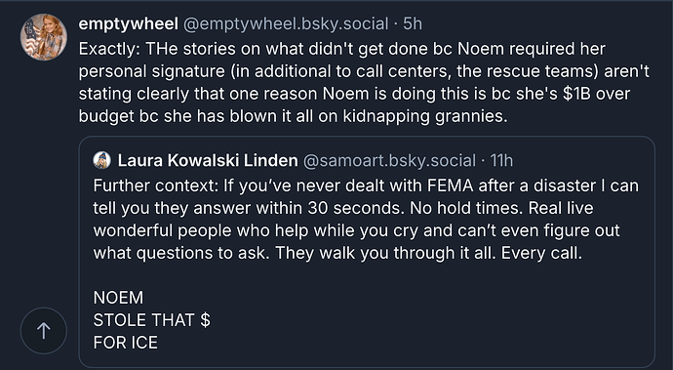Open emptywheel's profile avatar
673x370 pixels.
click(43, 37)
